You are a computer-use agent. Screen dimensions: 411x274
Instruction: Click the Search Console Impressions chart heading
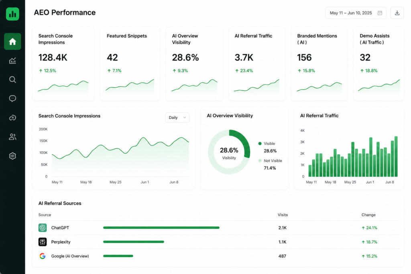[x=69, y=116]
